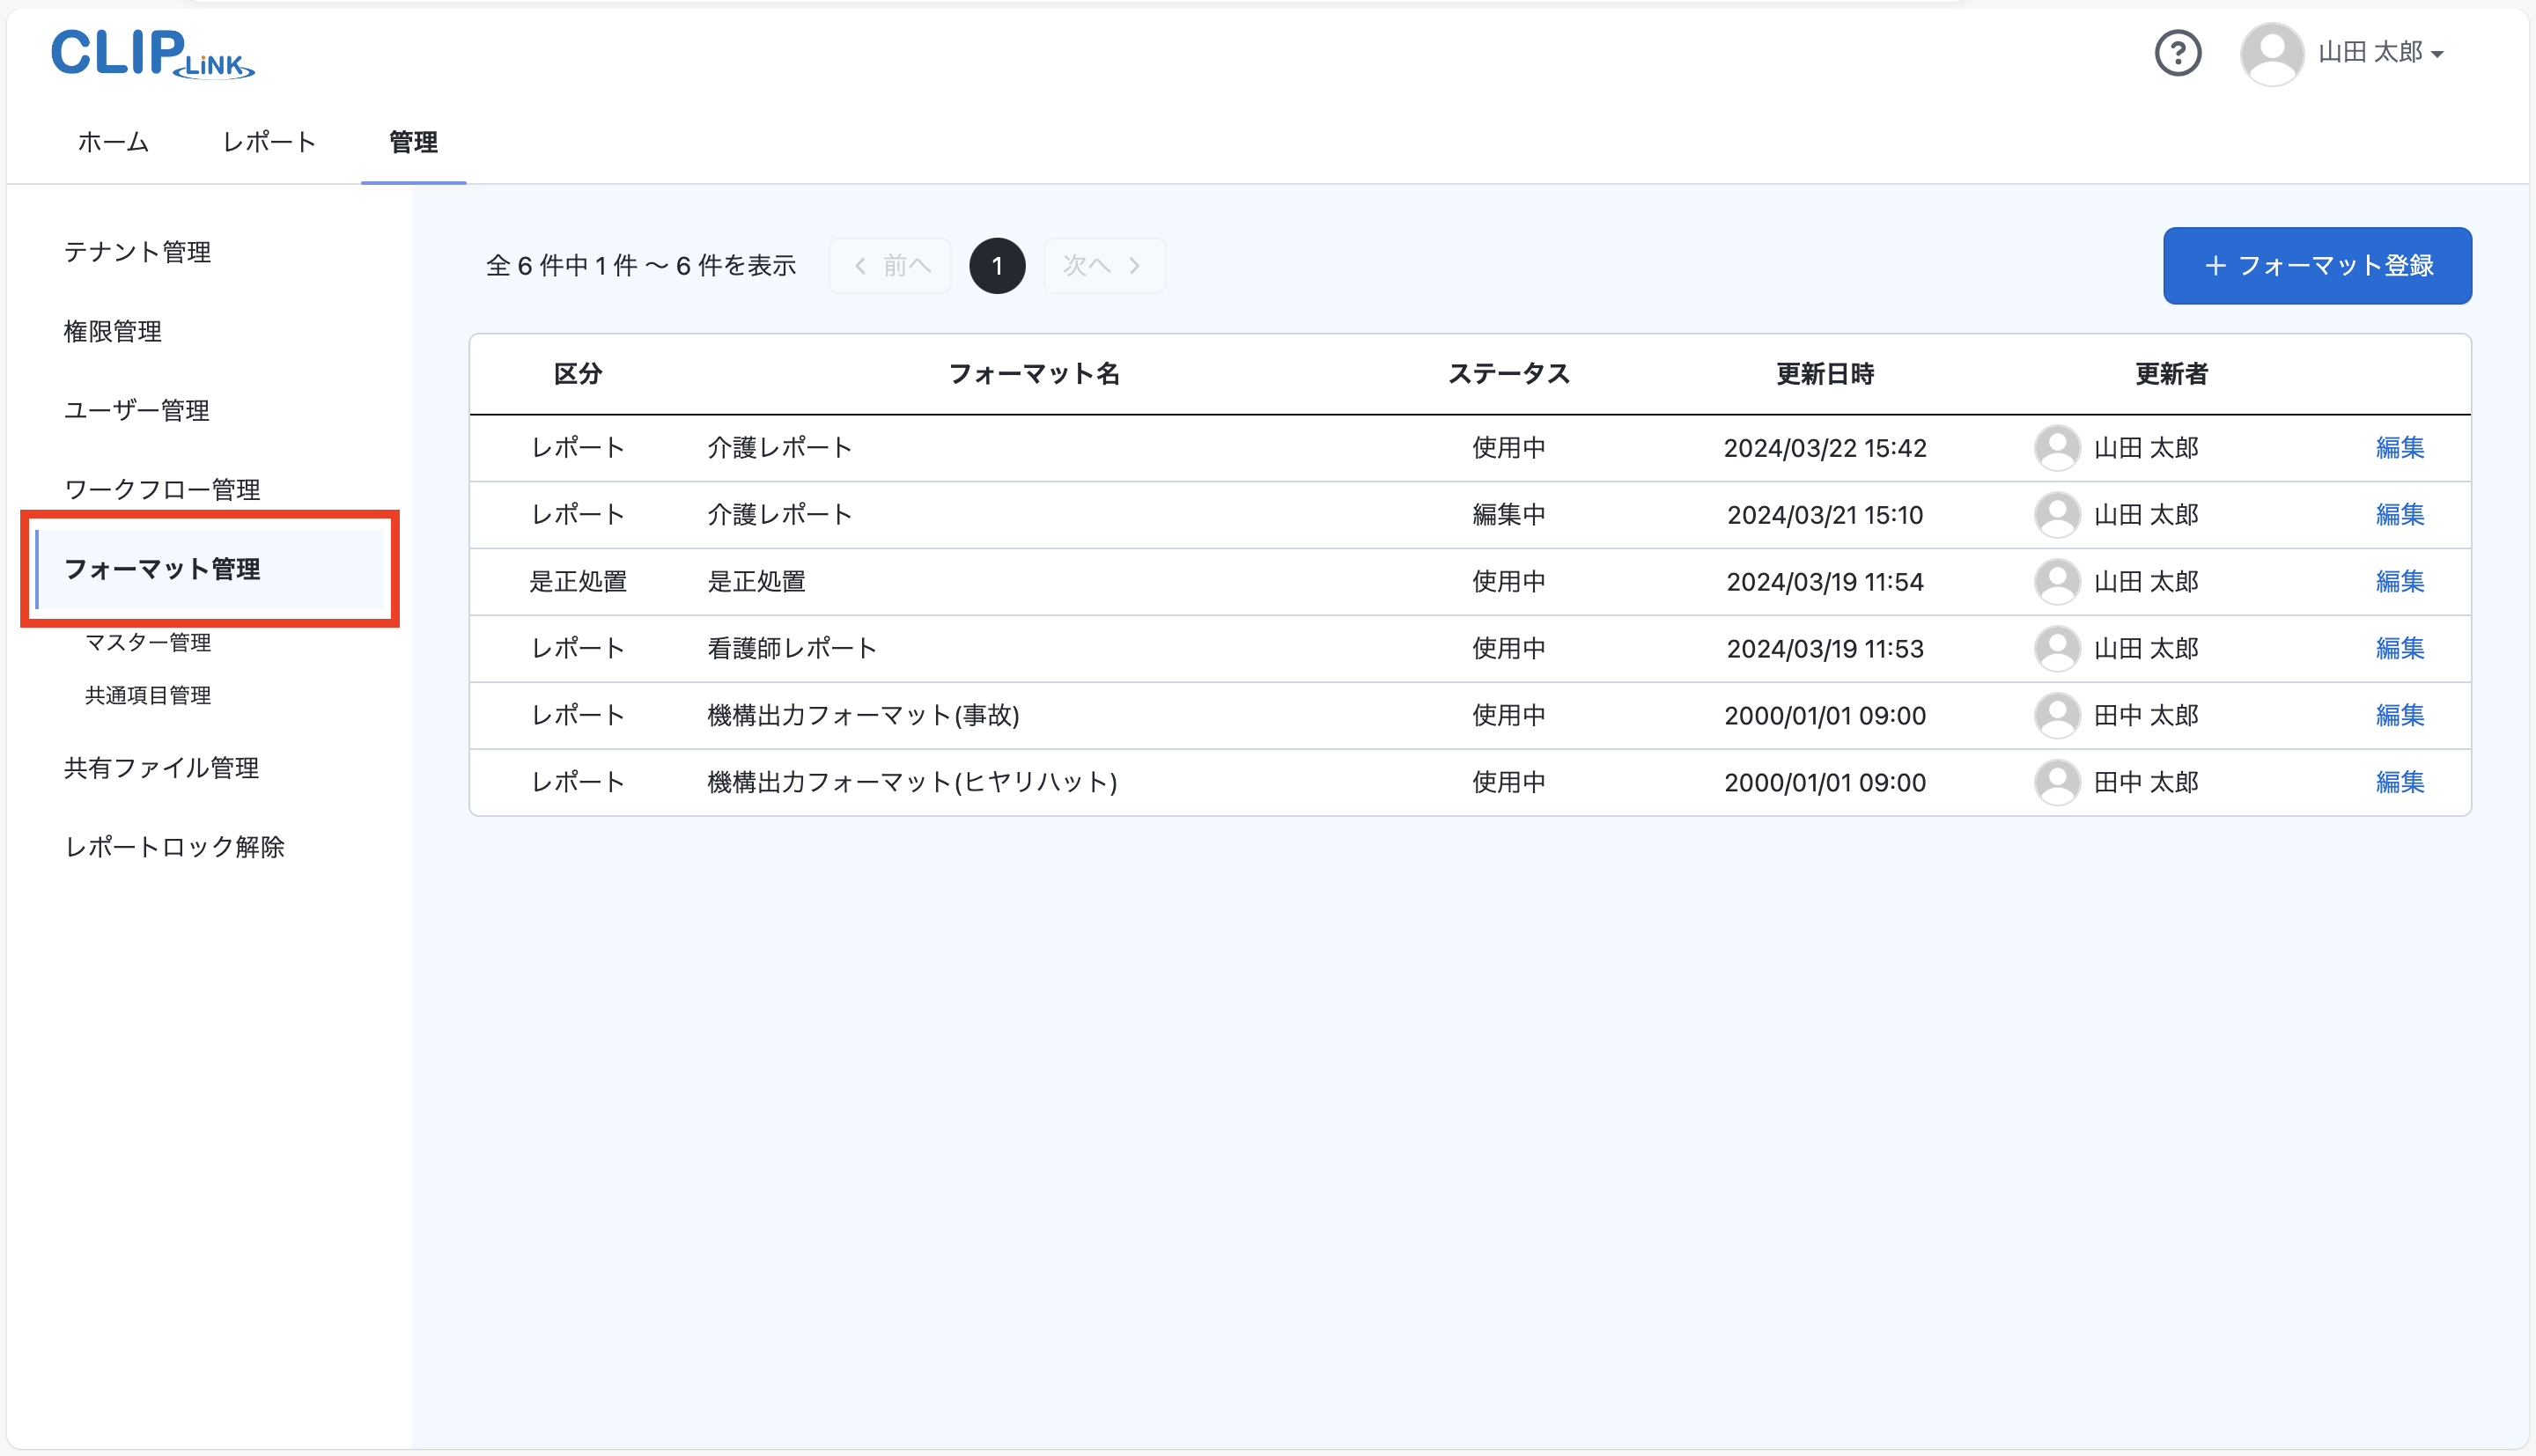This screenshot has width=2536, height=1456.
Task: Select page number 1 in pagination
Action: click(x=996, y=266)
